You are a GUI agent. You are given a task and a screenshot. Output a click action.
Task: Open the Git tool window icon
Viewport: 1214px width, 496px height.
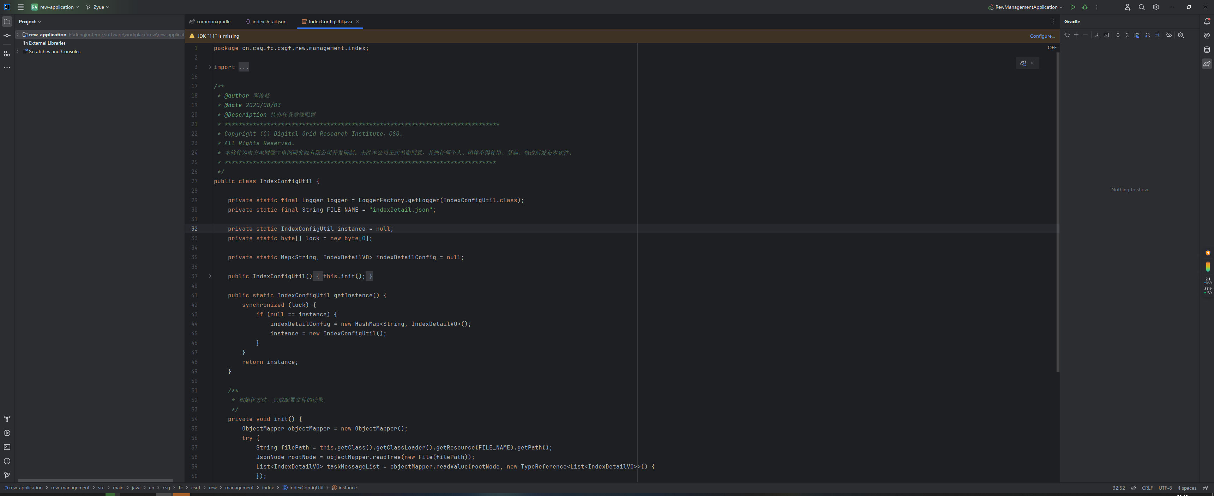coord(7,475)
